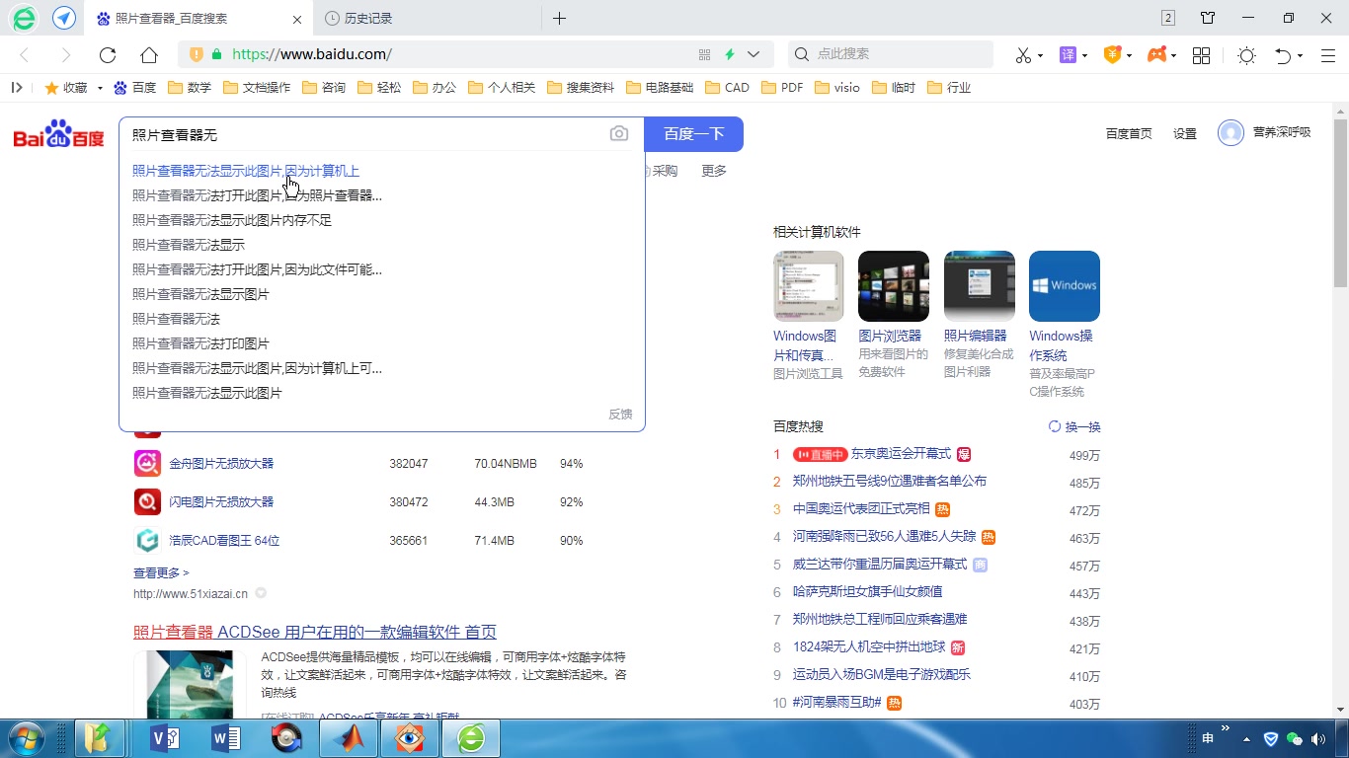This screenshot has width=1349, height=758.
Task: Click the undo closed-tab arrow icon
Action: pyautogui.click(x=1283, y=55)
